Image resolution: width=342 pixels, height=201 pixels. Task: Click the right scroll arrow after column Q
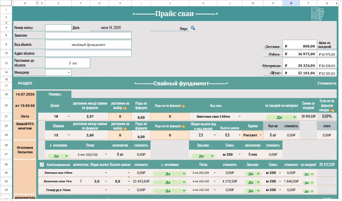(x=336, y=3)
